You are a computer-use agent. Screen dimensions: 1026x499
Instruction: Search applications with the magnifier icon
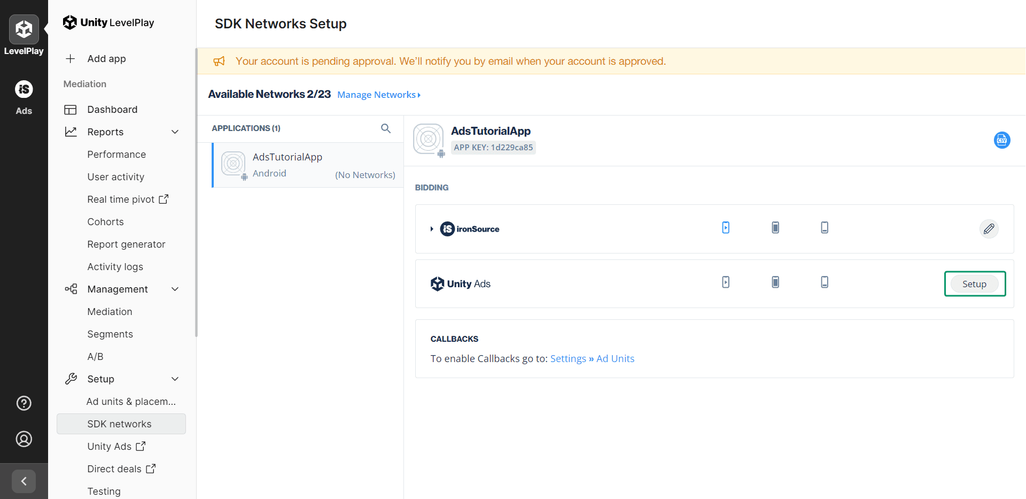coord(386,128)
